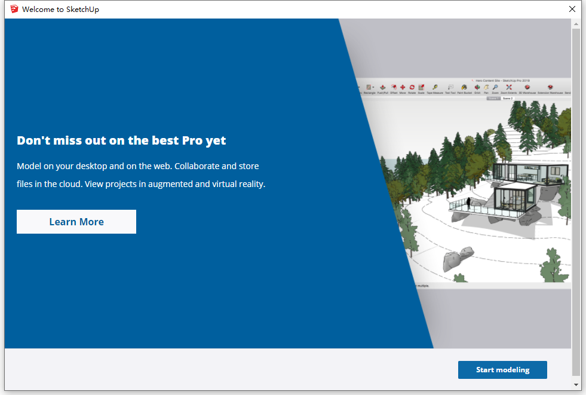Close the Welcome to SketchUp window
Screen dimensions: 586x395
click(572, 9)
